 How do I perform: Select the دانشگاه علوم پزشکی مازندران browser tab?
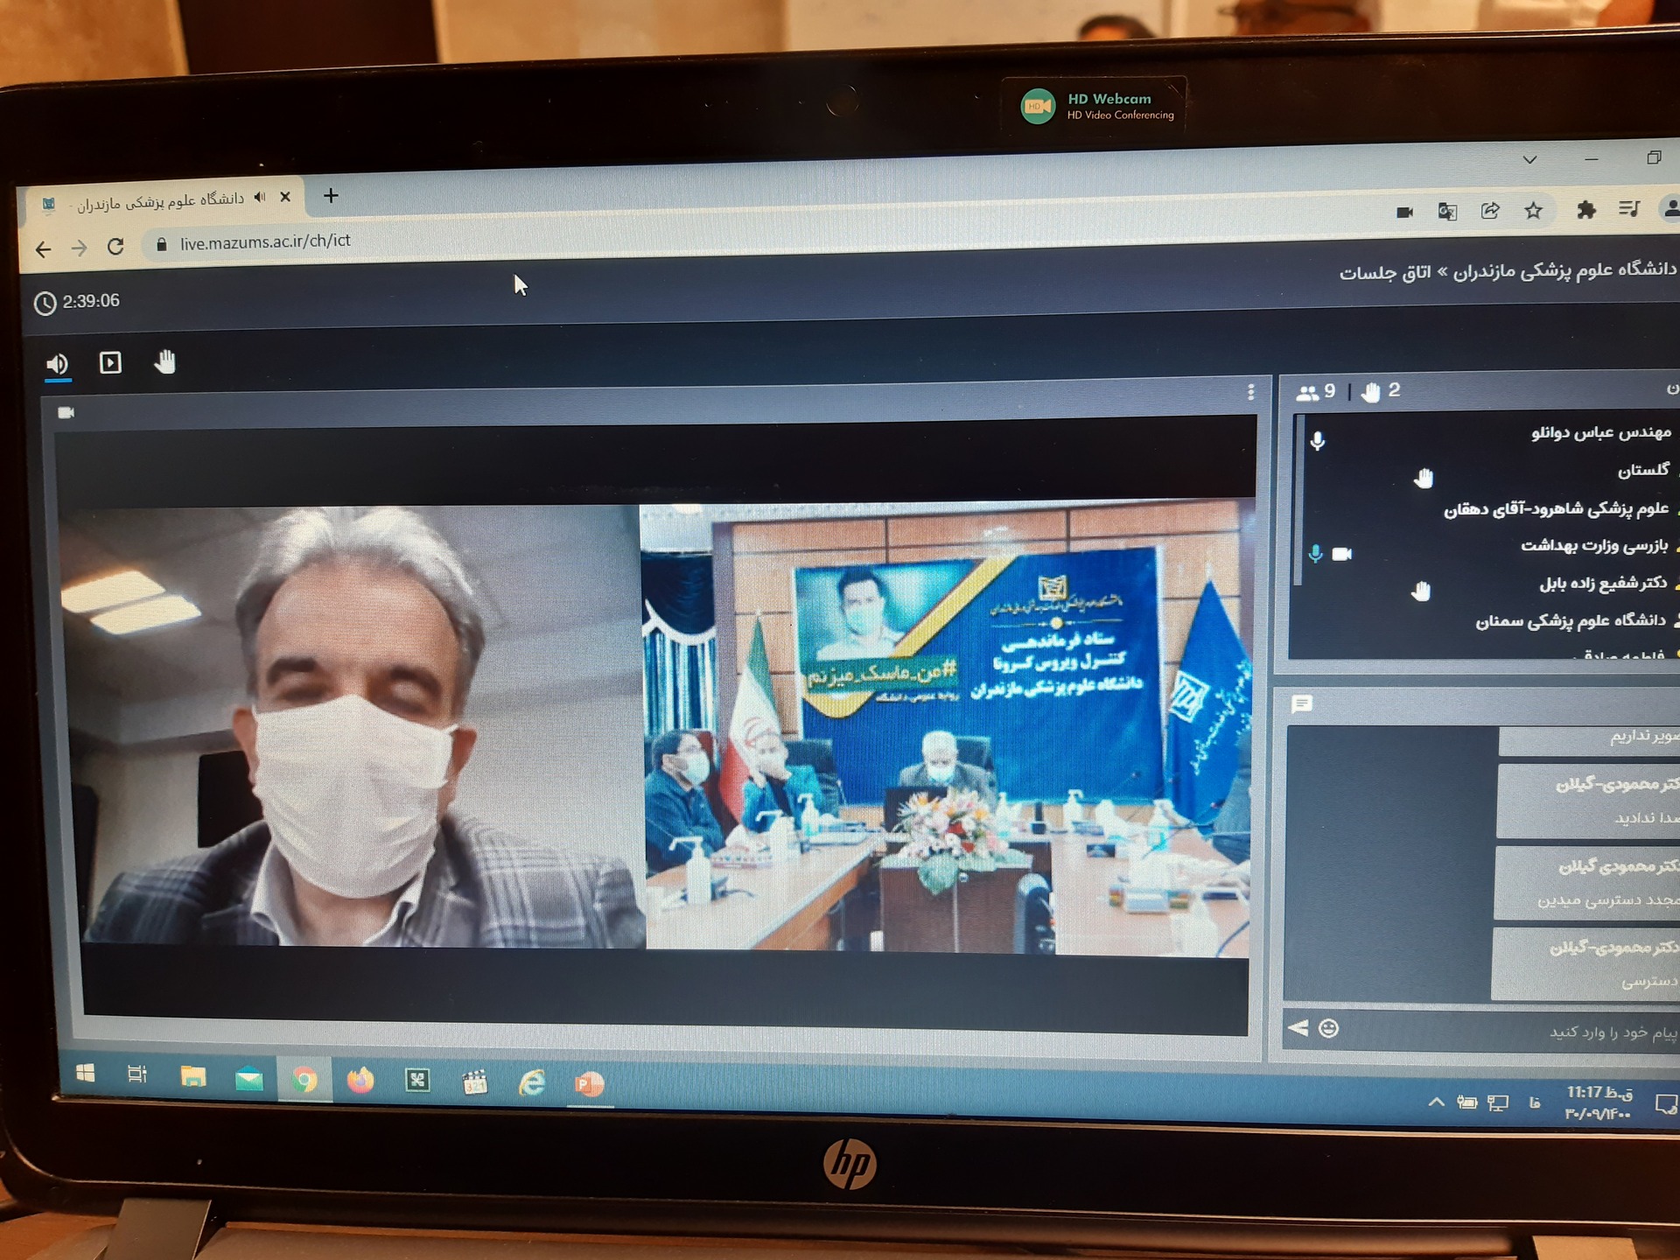tap(166, 200)
